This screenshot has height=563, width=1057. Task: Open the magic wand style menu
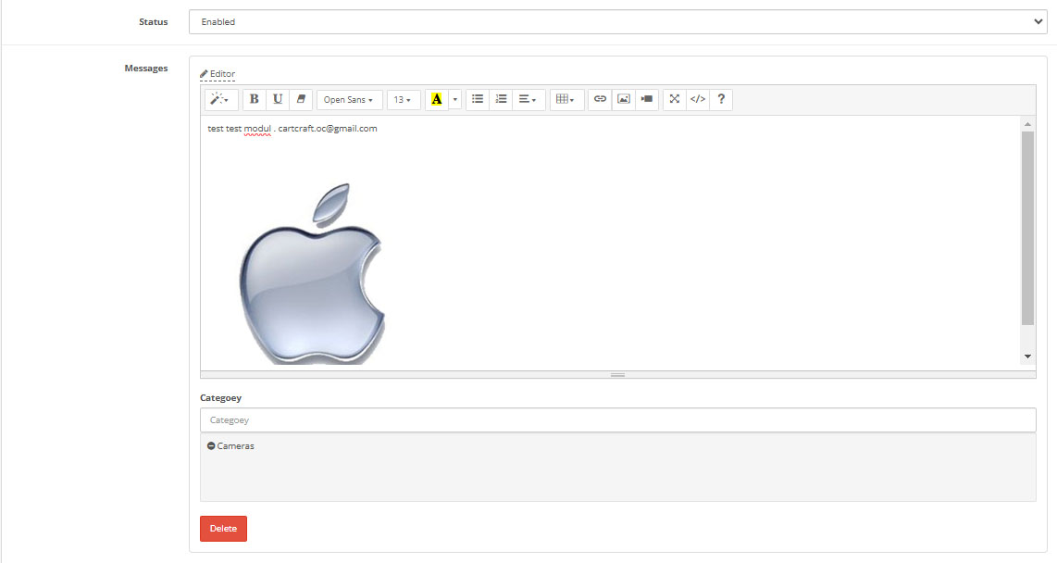[x=220, y=100]
